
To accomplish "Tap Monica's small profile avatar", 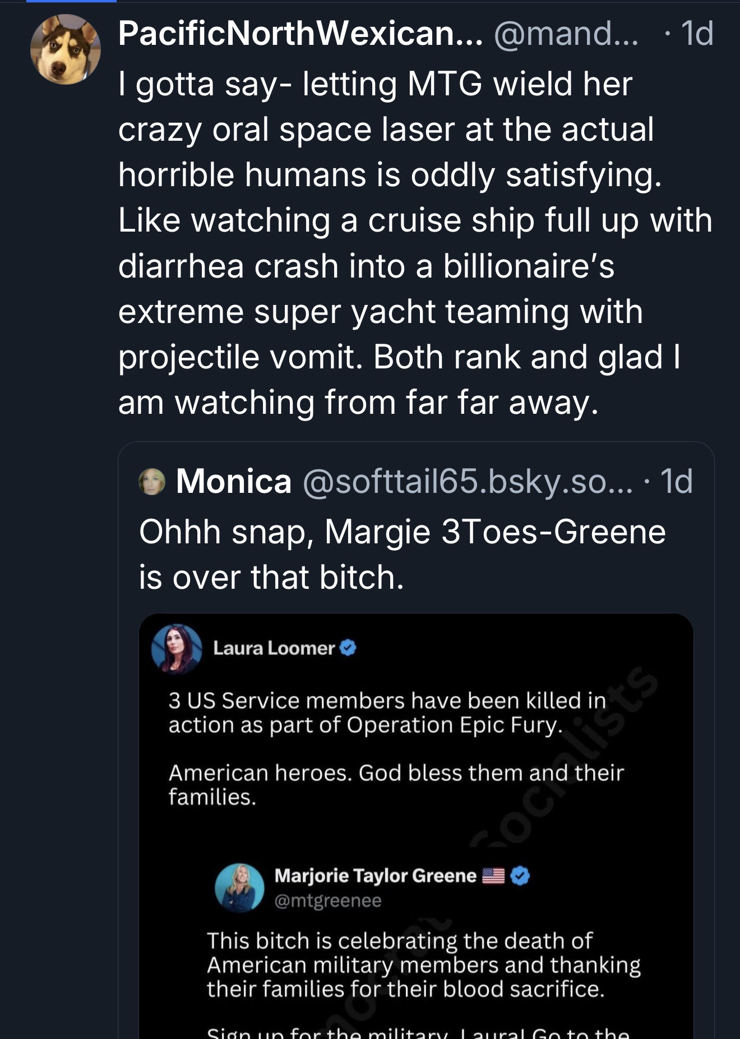I will [152, 482].
